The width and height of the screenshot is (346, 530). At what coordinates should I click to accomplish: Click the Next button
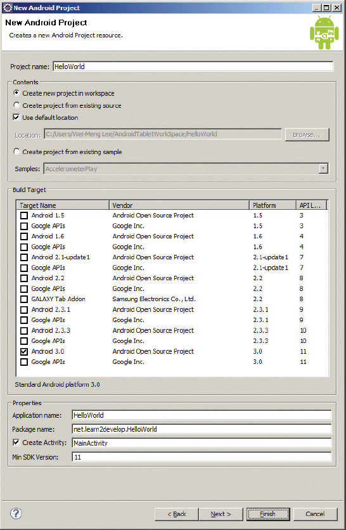coord(221,514)
